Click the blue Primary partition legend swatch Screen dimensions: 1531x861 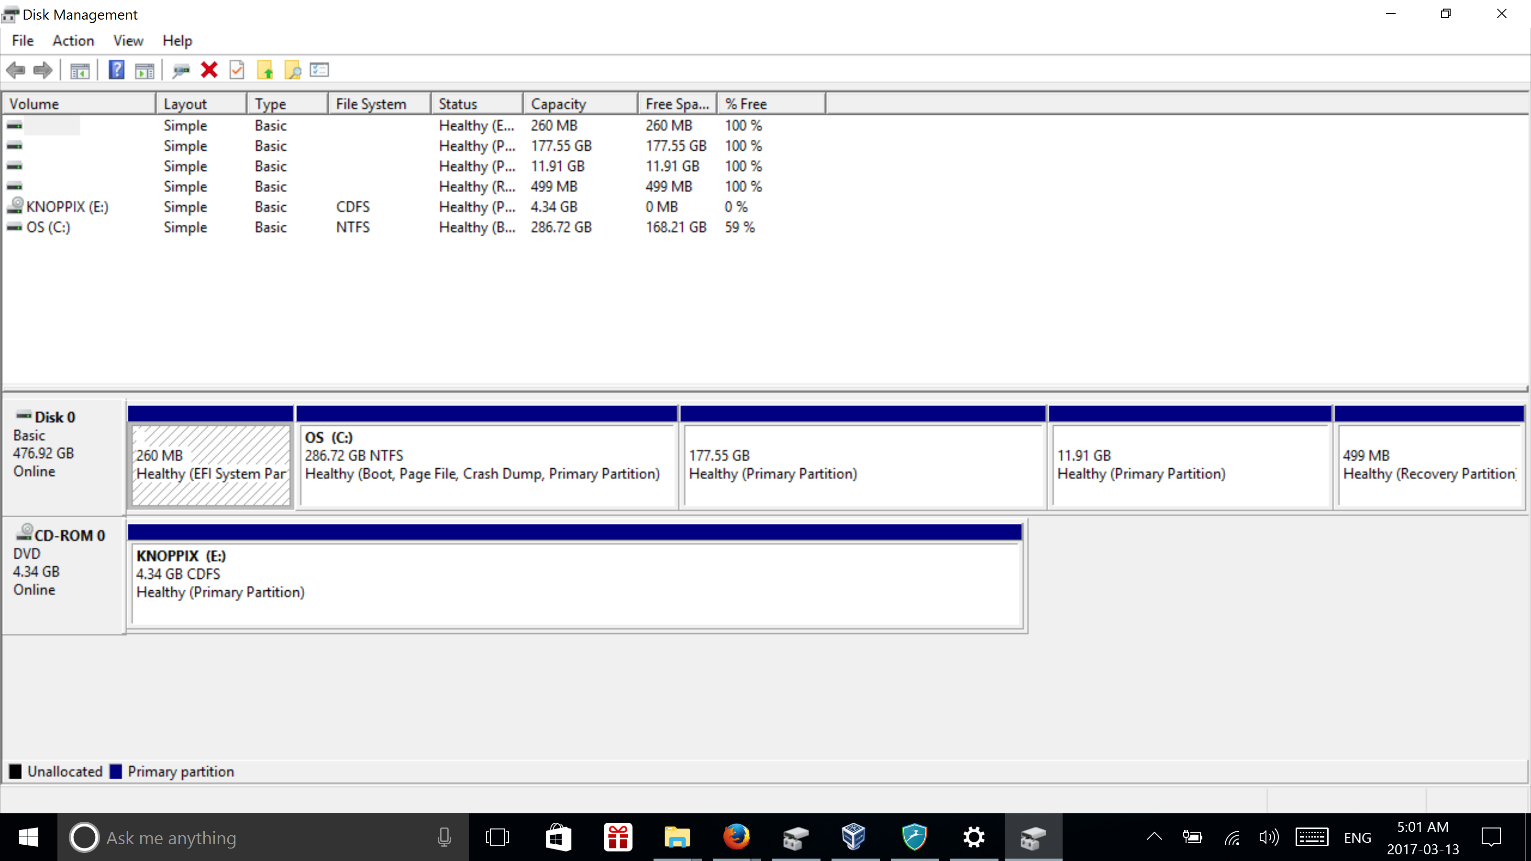tap(116, 771)
